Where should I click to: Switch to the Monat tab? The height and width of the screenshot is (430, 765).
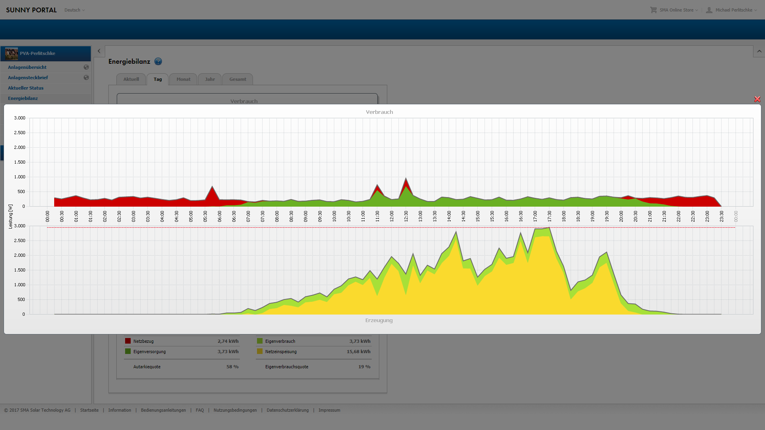(x=183, y=79)
